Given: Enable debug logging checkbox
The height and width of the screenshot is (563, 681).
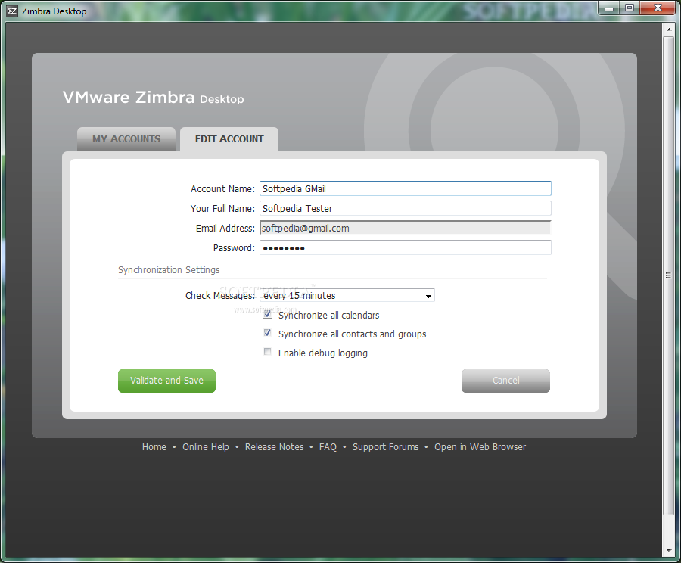Looking at the screenshot, I should point(268,352).
